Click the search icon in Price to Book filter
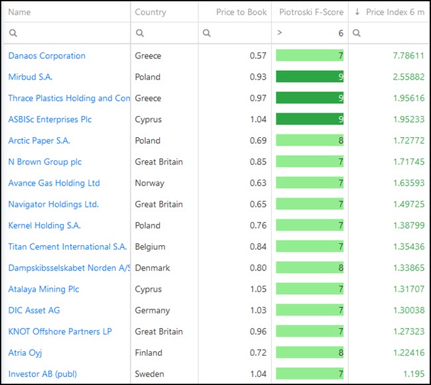 206,33
